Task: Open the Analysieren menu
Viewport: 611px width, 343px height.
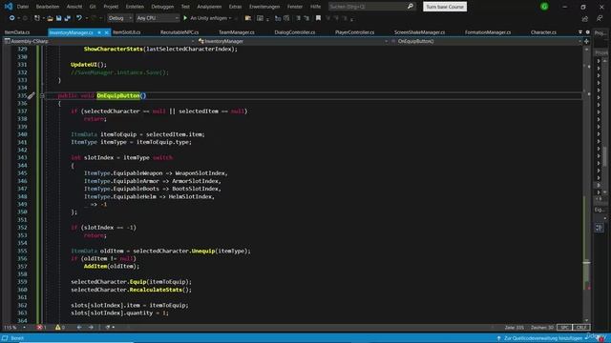Action: point(209,7)
